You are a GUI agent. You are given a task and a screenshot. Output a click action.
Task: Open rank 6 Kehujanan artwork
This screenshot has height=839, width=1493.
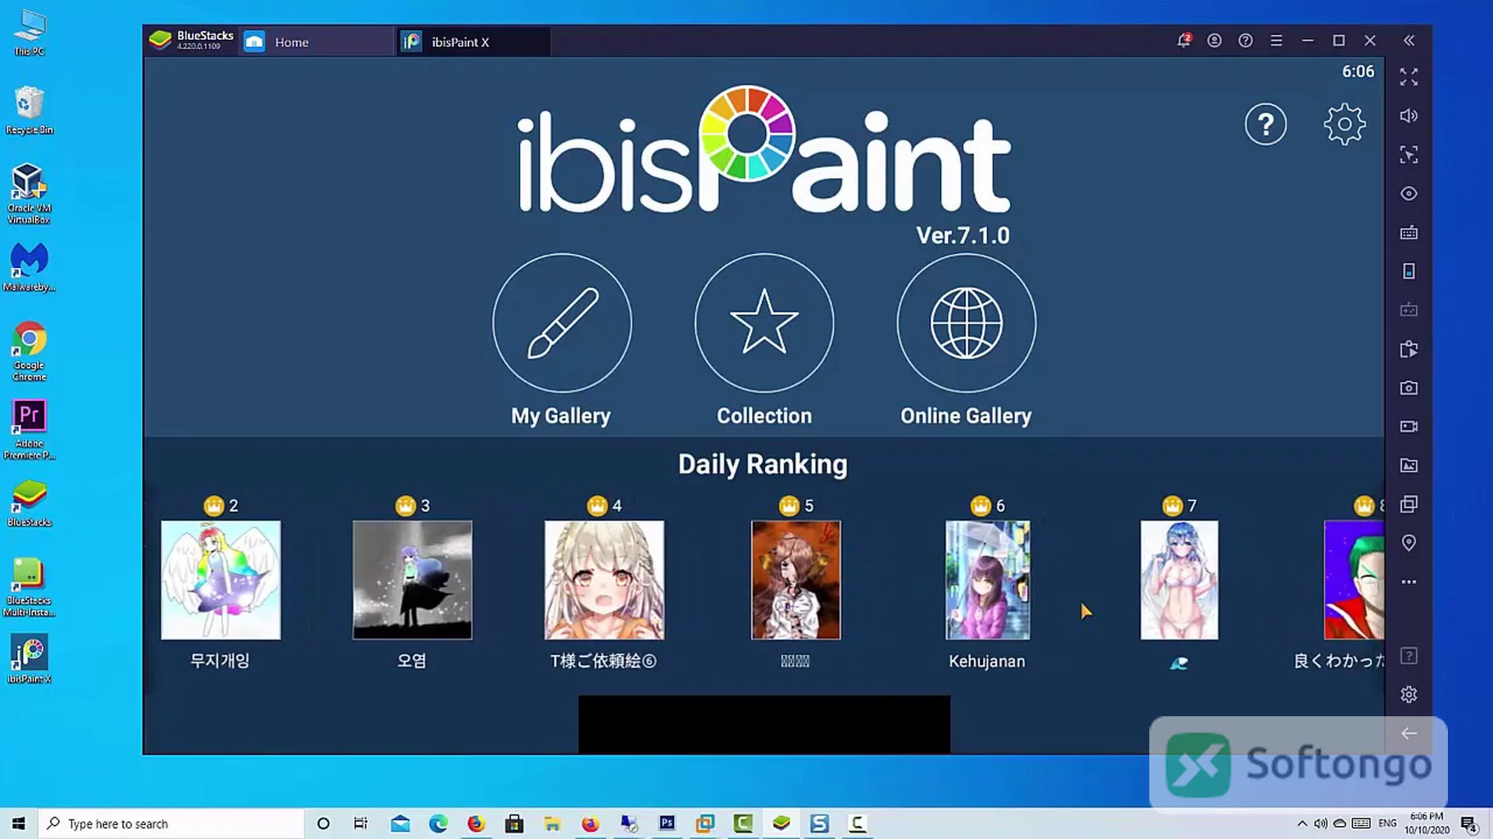pos(988,580)
